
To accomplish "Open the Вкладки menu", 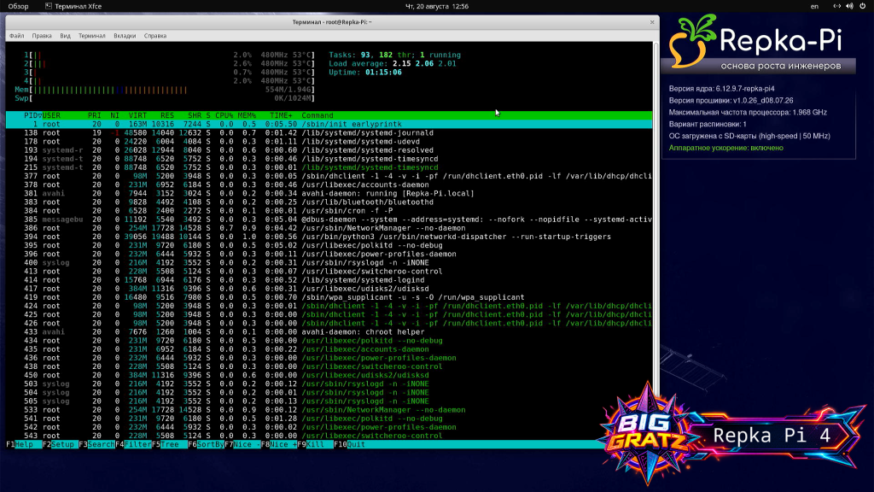I will click(x=125, y=36).
